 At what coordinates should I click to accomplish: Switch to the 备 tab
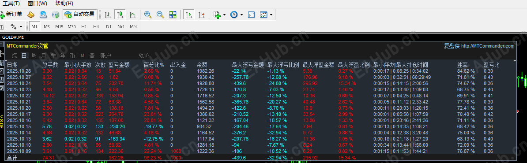click(92, 56)
